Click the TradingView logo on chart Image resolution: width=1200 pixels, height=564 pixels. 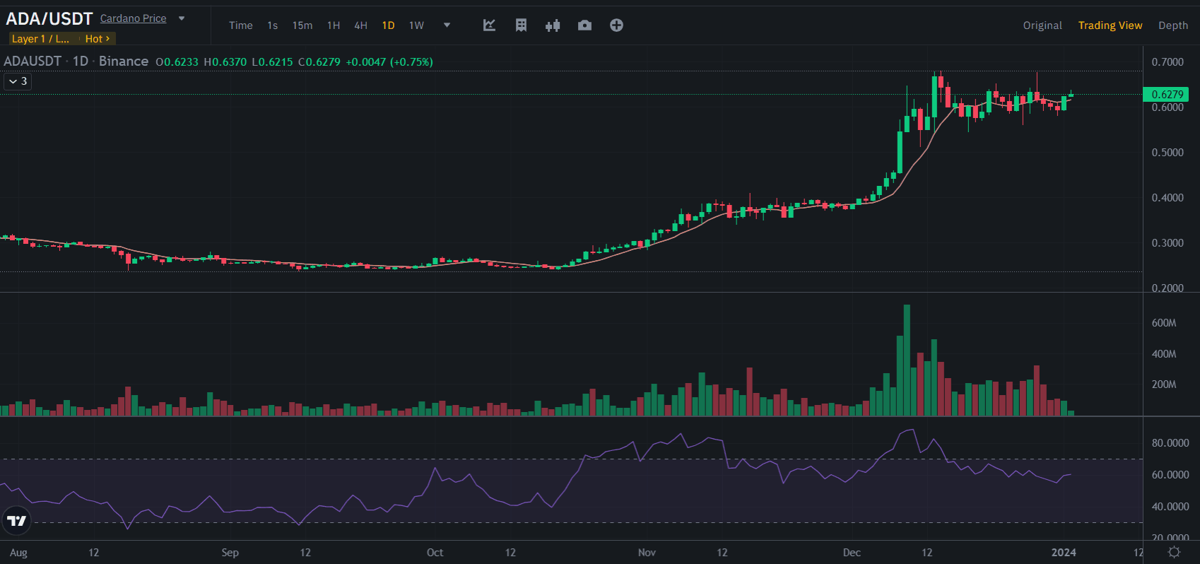pyautogui.click(x=16, y=522)
